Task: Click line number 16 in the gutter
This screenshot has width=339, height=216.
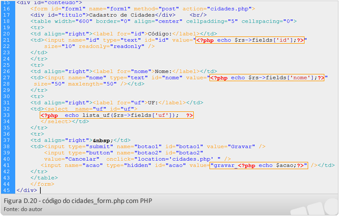Action: [x=6, y=9]
